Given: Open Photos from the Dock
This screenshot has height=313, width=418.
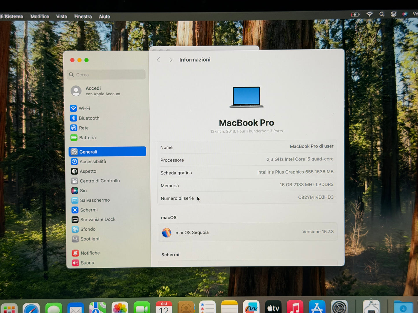Looking at the screenshot, I should [x=120, y=308].
